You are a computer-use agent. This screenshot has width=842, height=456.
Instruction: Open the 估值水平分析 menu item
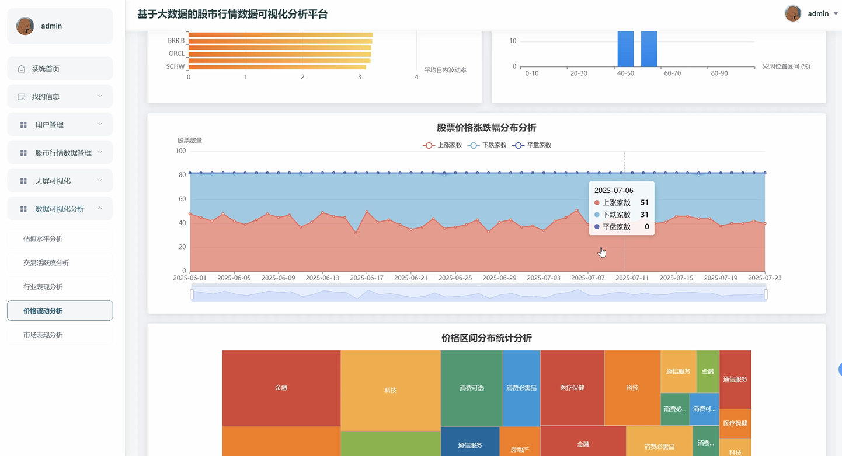point(60,238)
